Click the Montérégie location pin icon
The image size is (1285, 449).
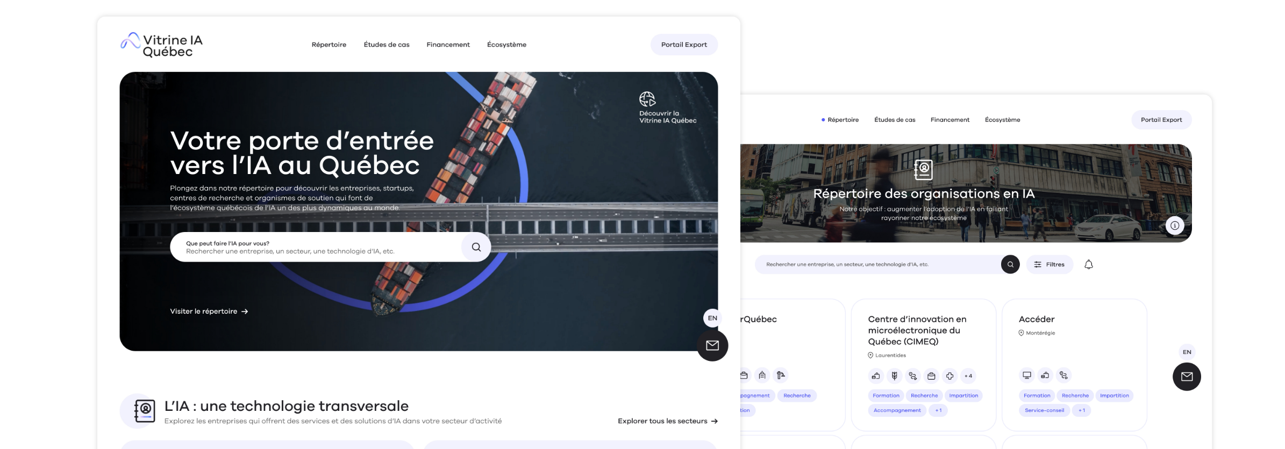coord(1021,333)
